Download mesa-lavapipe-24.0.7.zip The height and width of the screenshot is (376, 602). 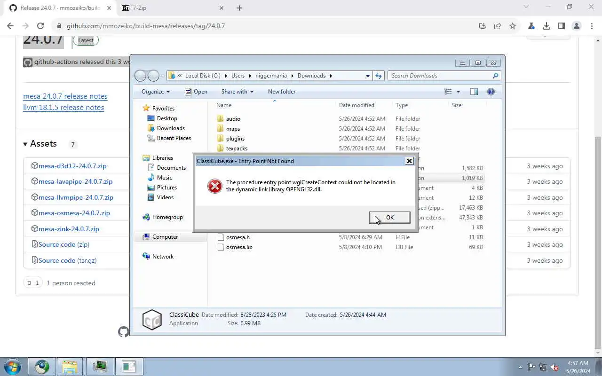tap(75, 181)
